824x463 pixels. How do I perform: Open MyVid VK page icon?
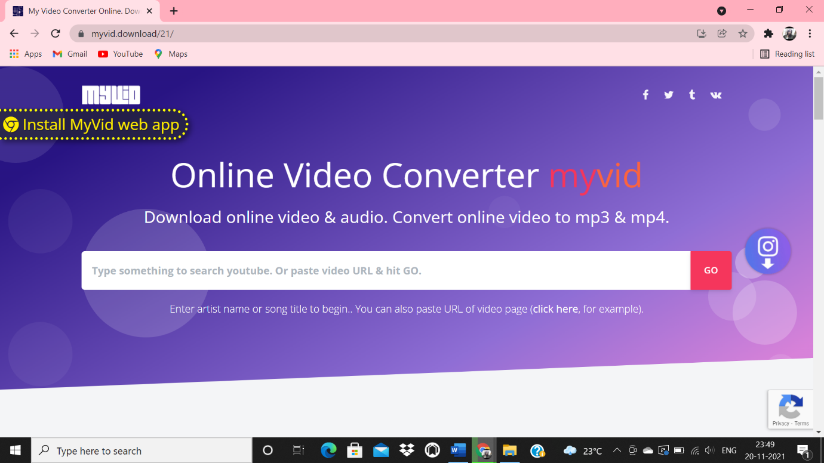pyautogui.click(x=716, y=95)
